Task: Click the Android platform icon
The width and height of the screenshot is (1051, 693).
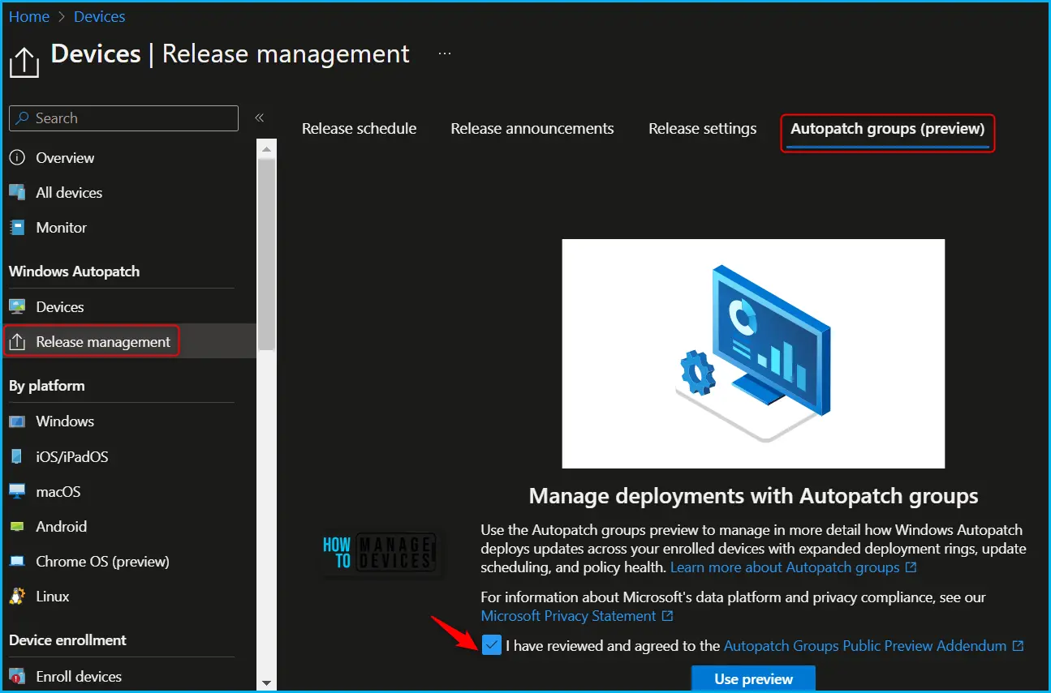Action: (x=17, y=527)
